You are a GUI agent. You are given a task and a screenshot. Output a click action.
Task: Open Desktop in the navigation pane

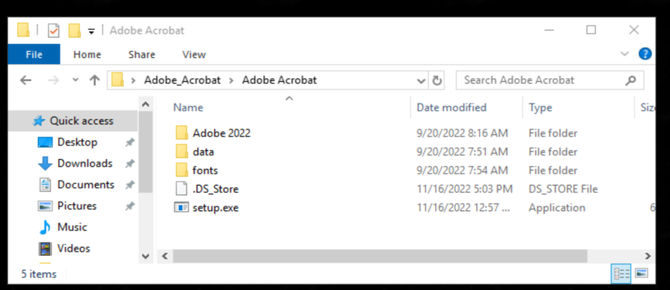click(x=77, y=142)
